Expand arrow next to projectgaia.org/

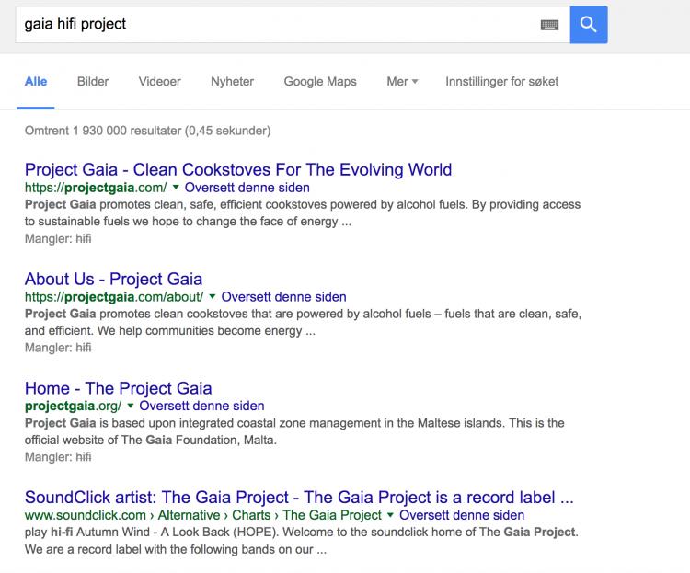(x=131, y=406)
